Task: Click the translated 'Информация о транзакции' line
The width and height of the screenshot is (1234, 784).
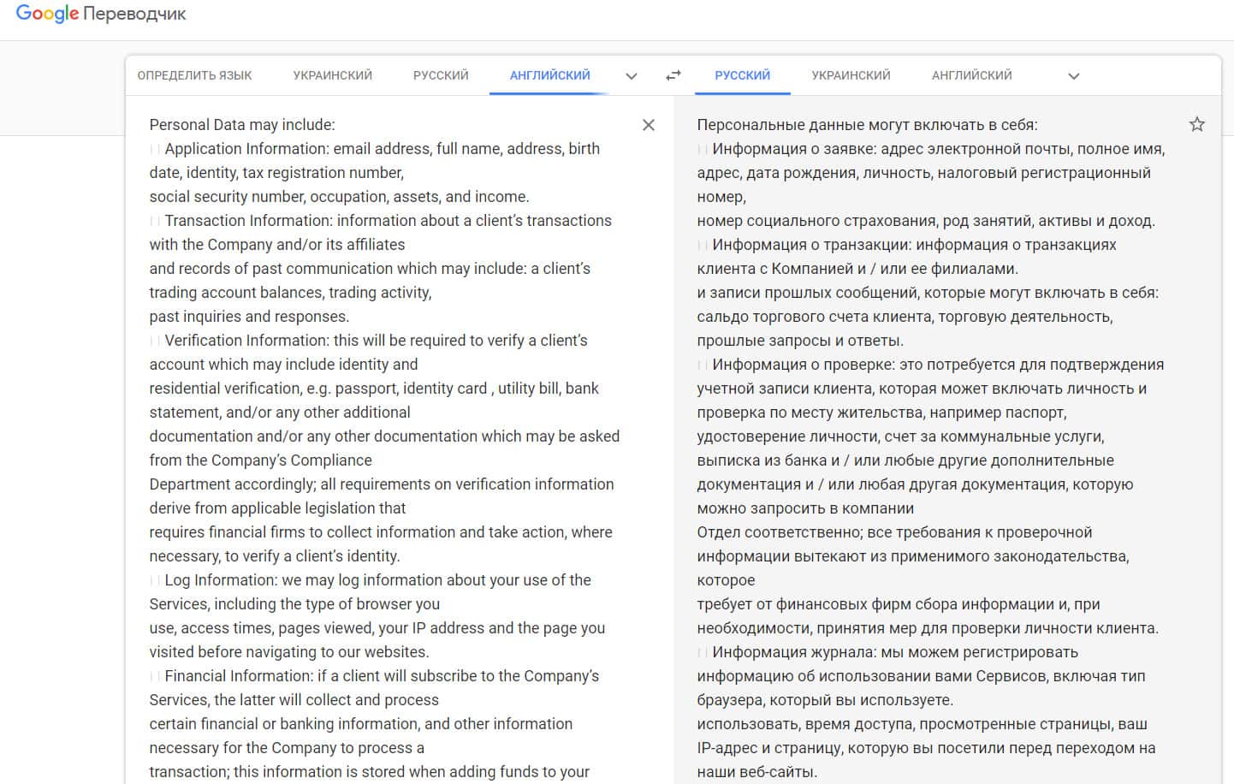Action: (x=913, y=245)
